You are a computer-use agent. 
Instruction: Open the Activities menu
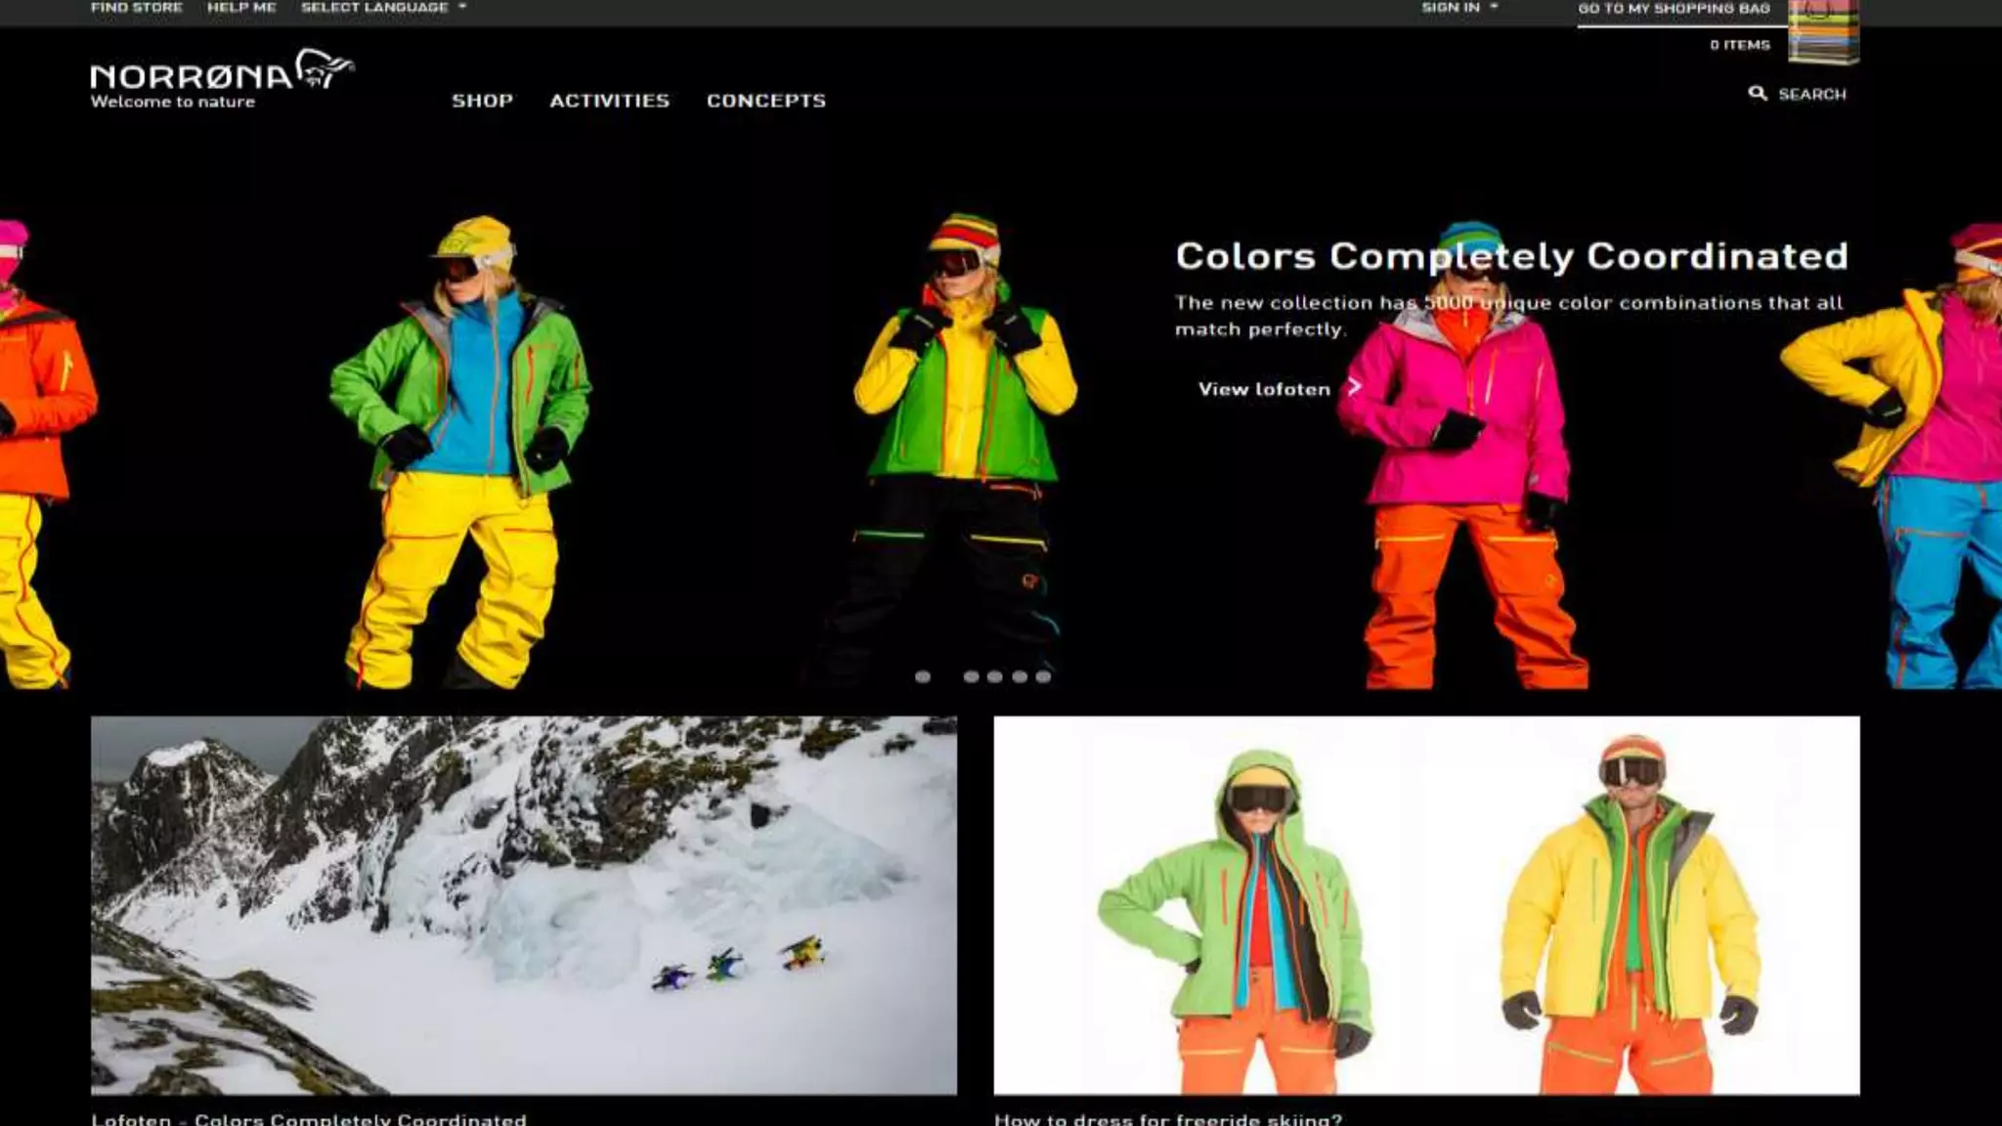pos(609,101)
